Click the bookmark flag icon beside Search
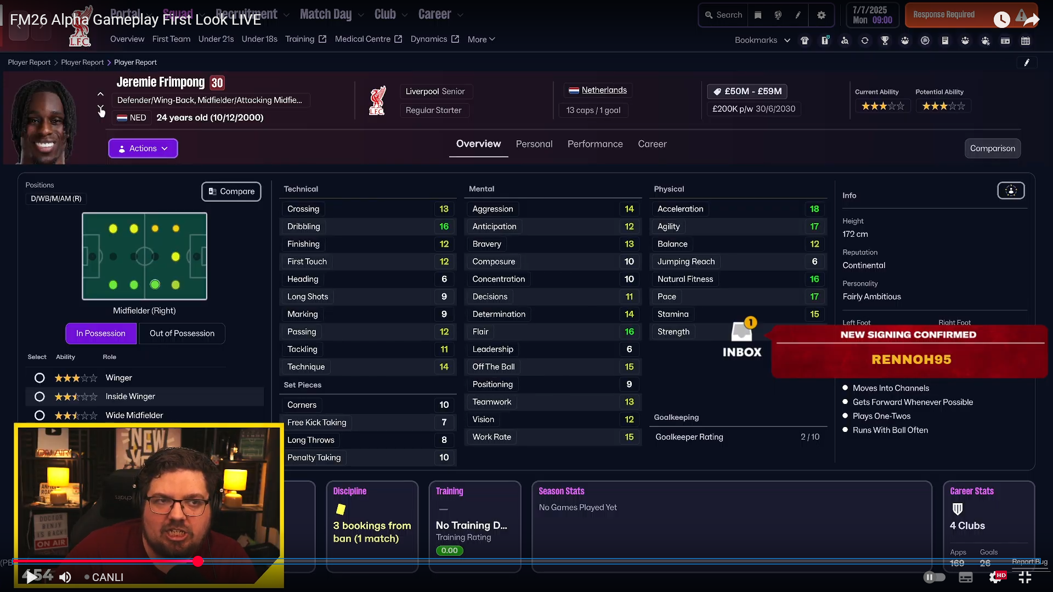This screenshot has width=1053, height=592. [758, 15]
